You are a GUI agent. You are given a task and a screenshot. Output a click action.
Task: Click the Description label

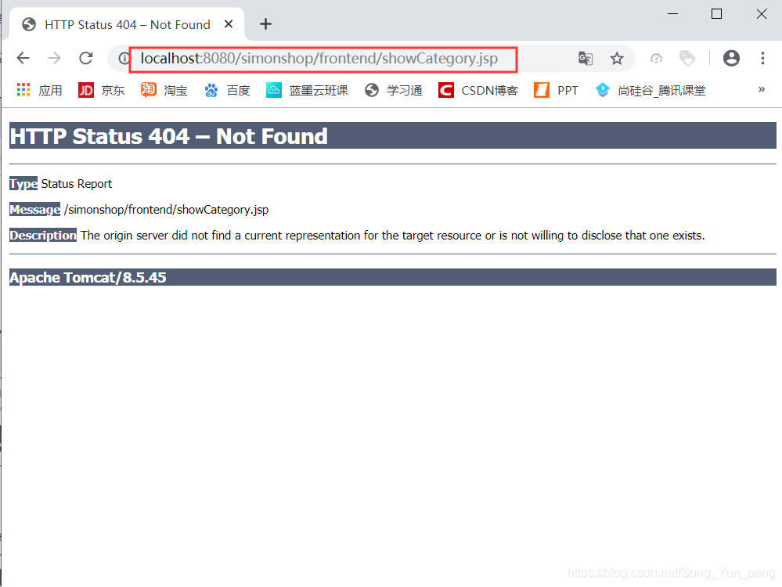click(x=43, y=236)
